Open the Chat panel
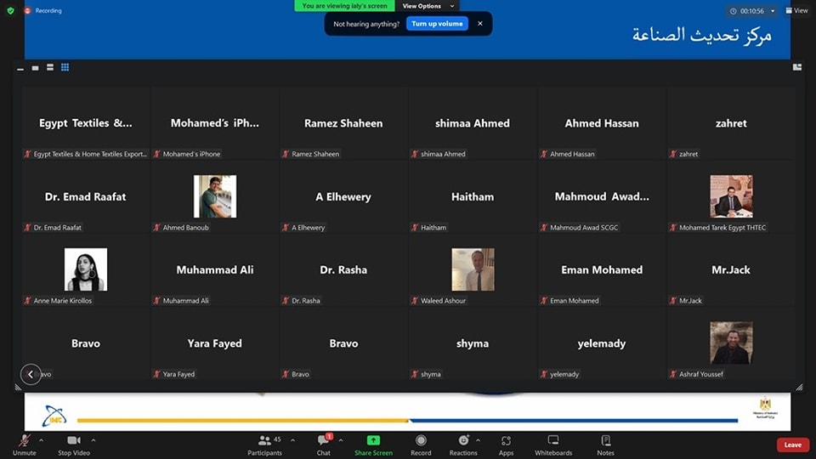The width and height of the screenshot is (816, 459). click(x=324, y=443)
